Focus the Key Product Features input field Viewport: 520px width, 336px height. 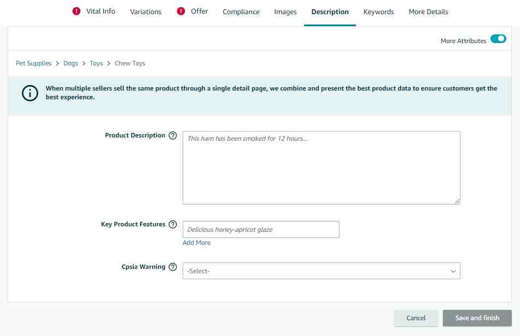click(261, 229)
